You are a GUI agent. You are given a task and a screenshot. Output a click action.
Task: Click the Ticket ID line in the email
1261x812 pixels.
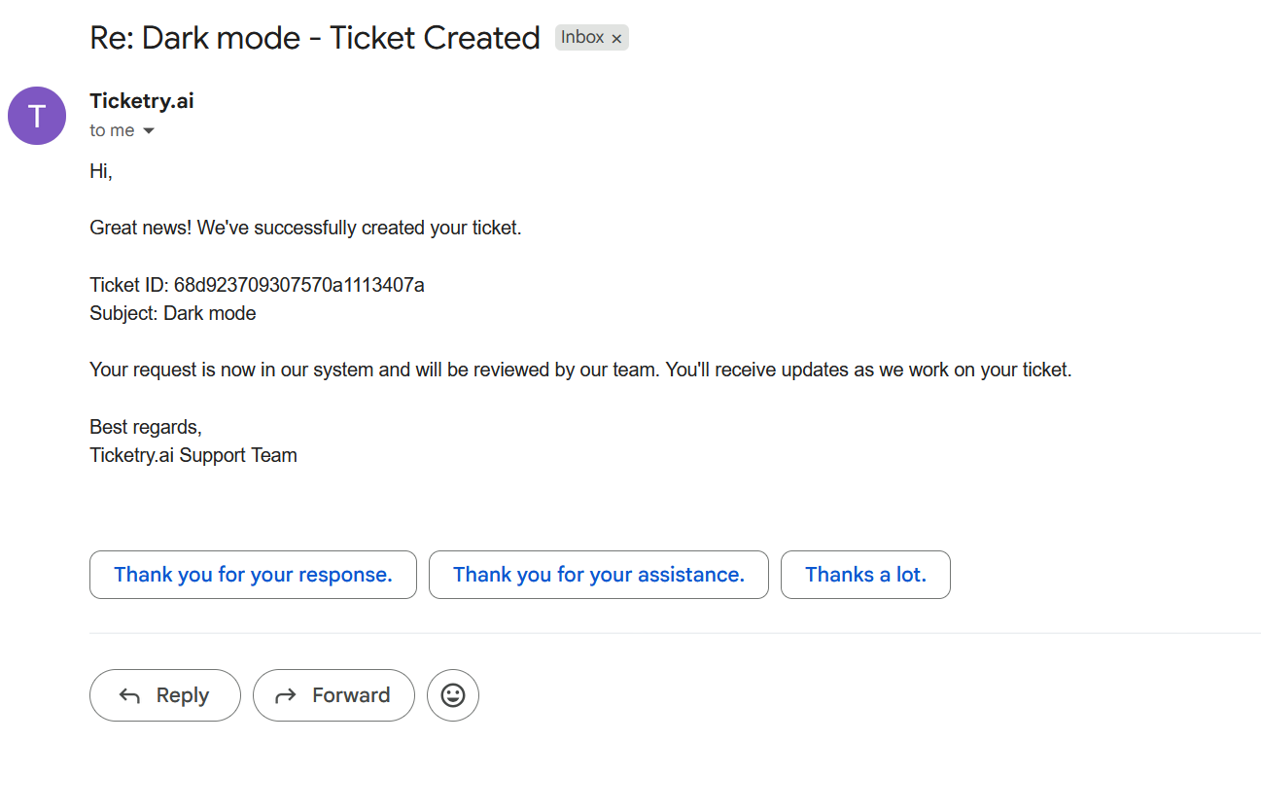257,285
